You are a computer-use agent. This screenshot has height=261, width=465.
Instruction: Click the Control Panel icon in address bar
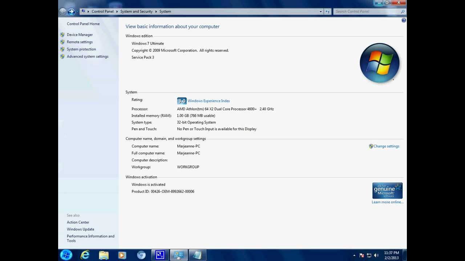click(83, 11)
